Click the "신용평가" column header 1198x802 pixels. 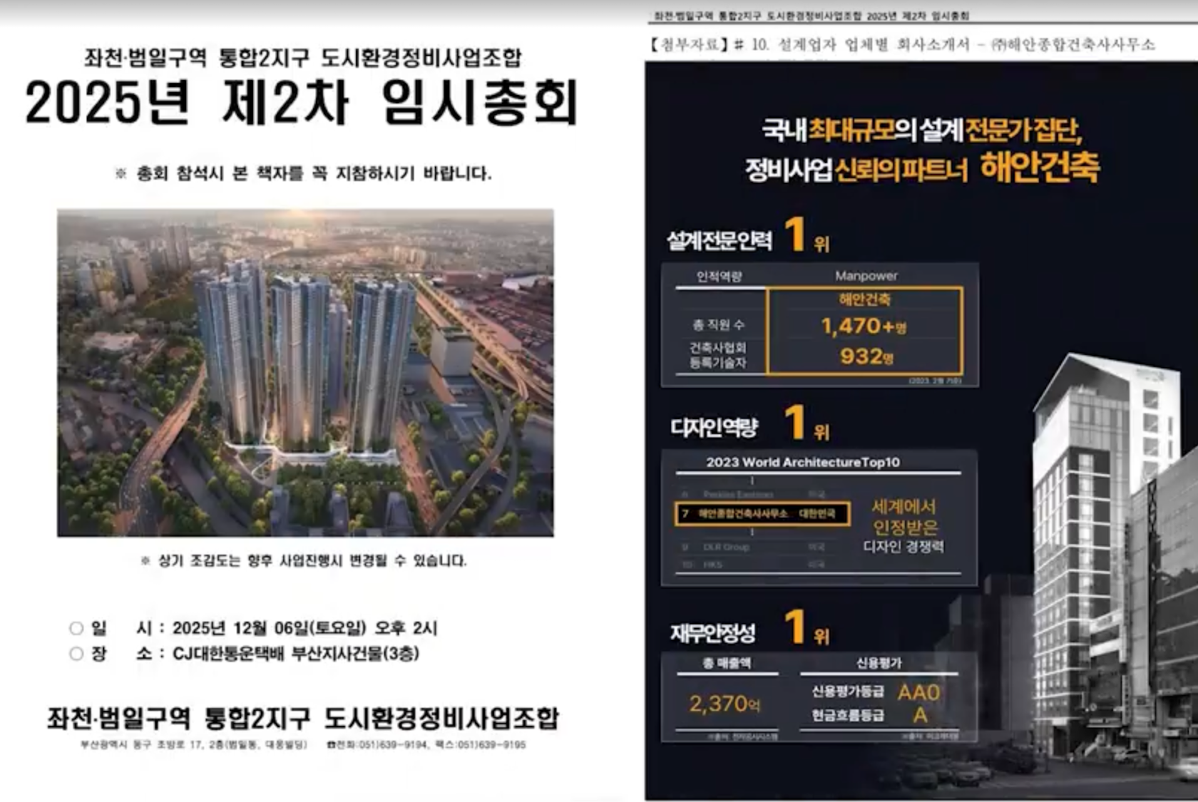click(x=879, y=663)
